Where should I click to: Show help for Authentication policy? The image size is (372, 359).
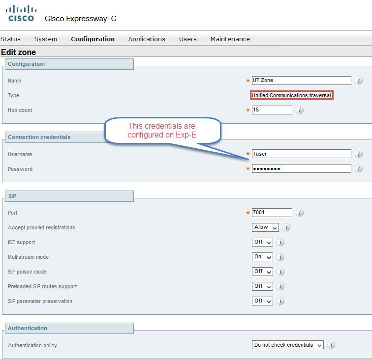331,345
